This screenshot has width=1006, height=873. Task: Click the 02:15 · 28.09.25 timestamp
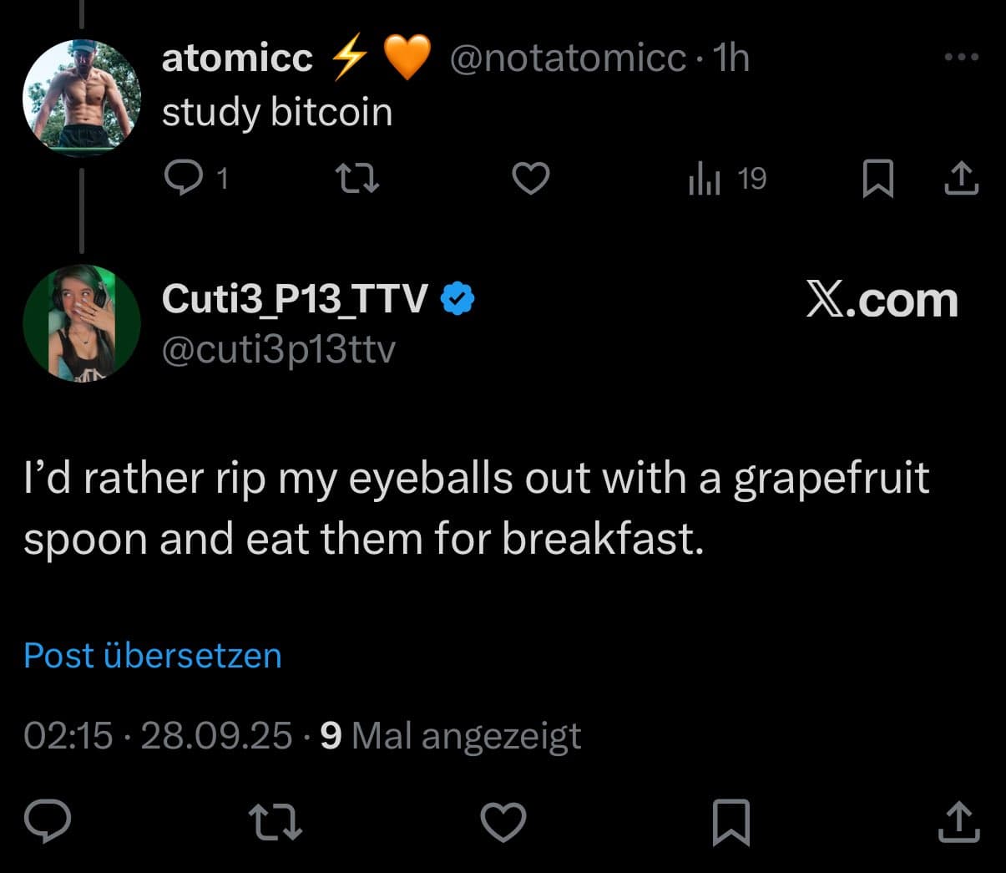tap(158, 735)
